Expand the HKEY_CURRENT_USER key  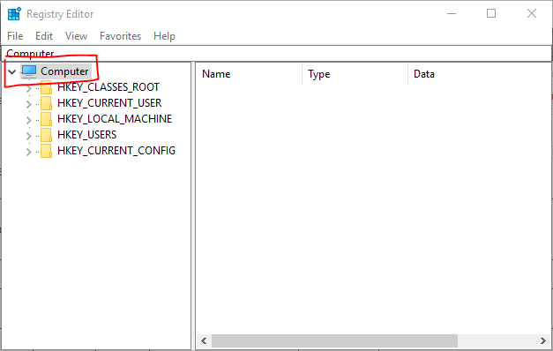coord(28,104)
